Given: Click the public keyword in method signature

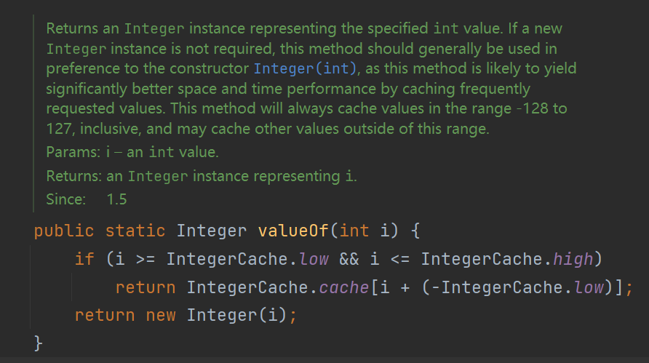Looking at the screenshot, I should [x=64, y=231].
